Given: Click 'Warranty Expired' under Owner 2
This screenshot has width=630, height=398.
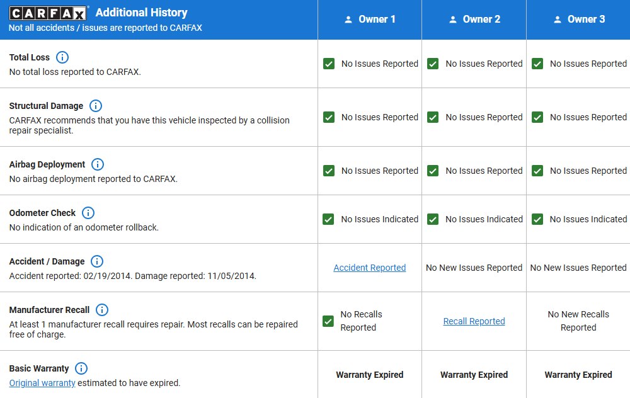Looking at the screenshot, I should pos(474,375).
